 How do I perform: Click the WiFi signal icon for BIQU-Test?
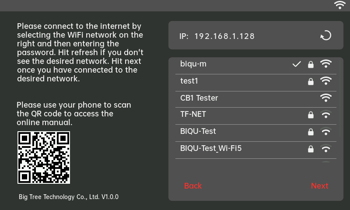pyautogui.click(x=325, y=132)
